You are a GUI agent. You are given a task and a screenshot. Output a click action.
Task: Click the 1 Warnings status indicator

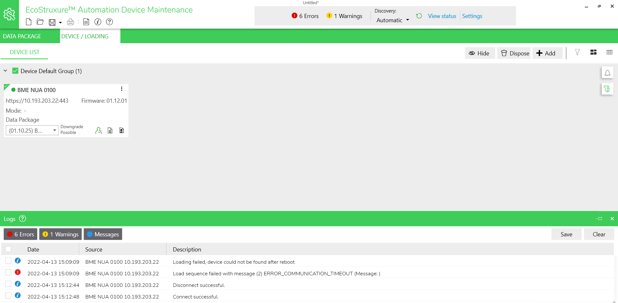click(344, 16)
